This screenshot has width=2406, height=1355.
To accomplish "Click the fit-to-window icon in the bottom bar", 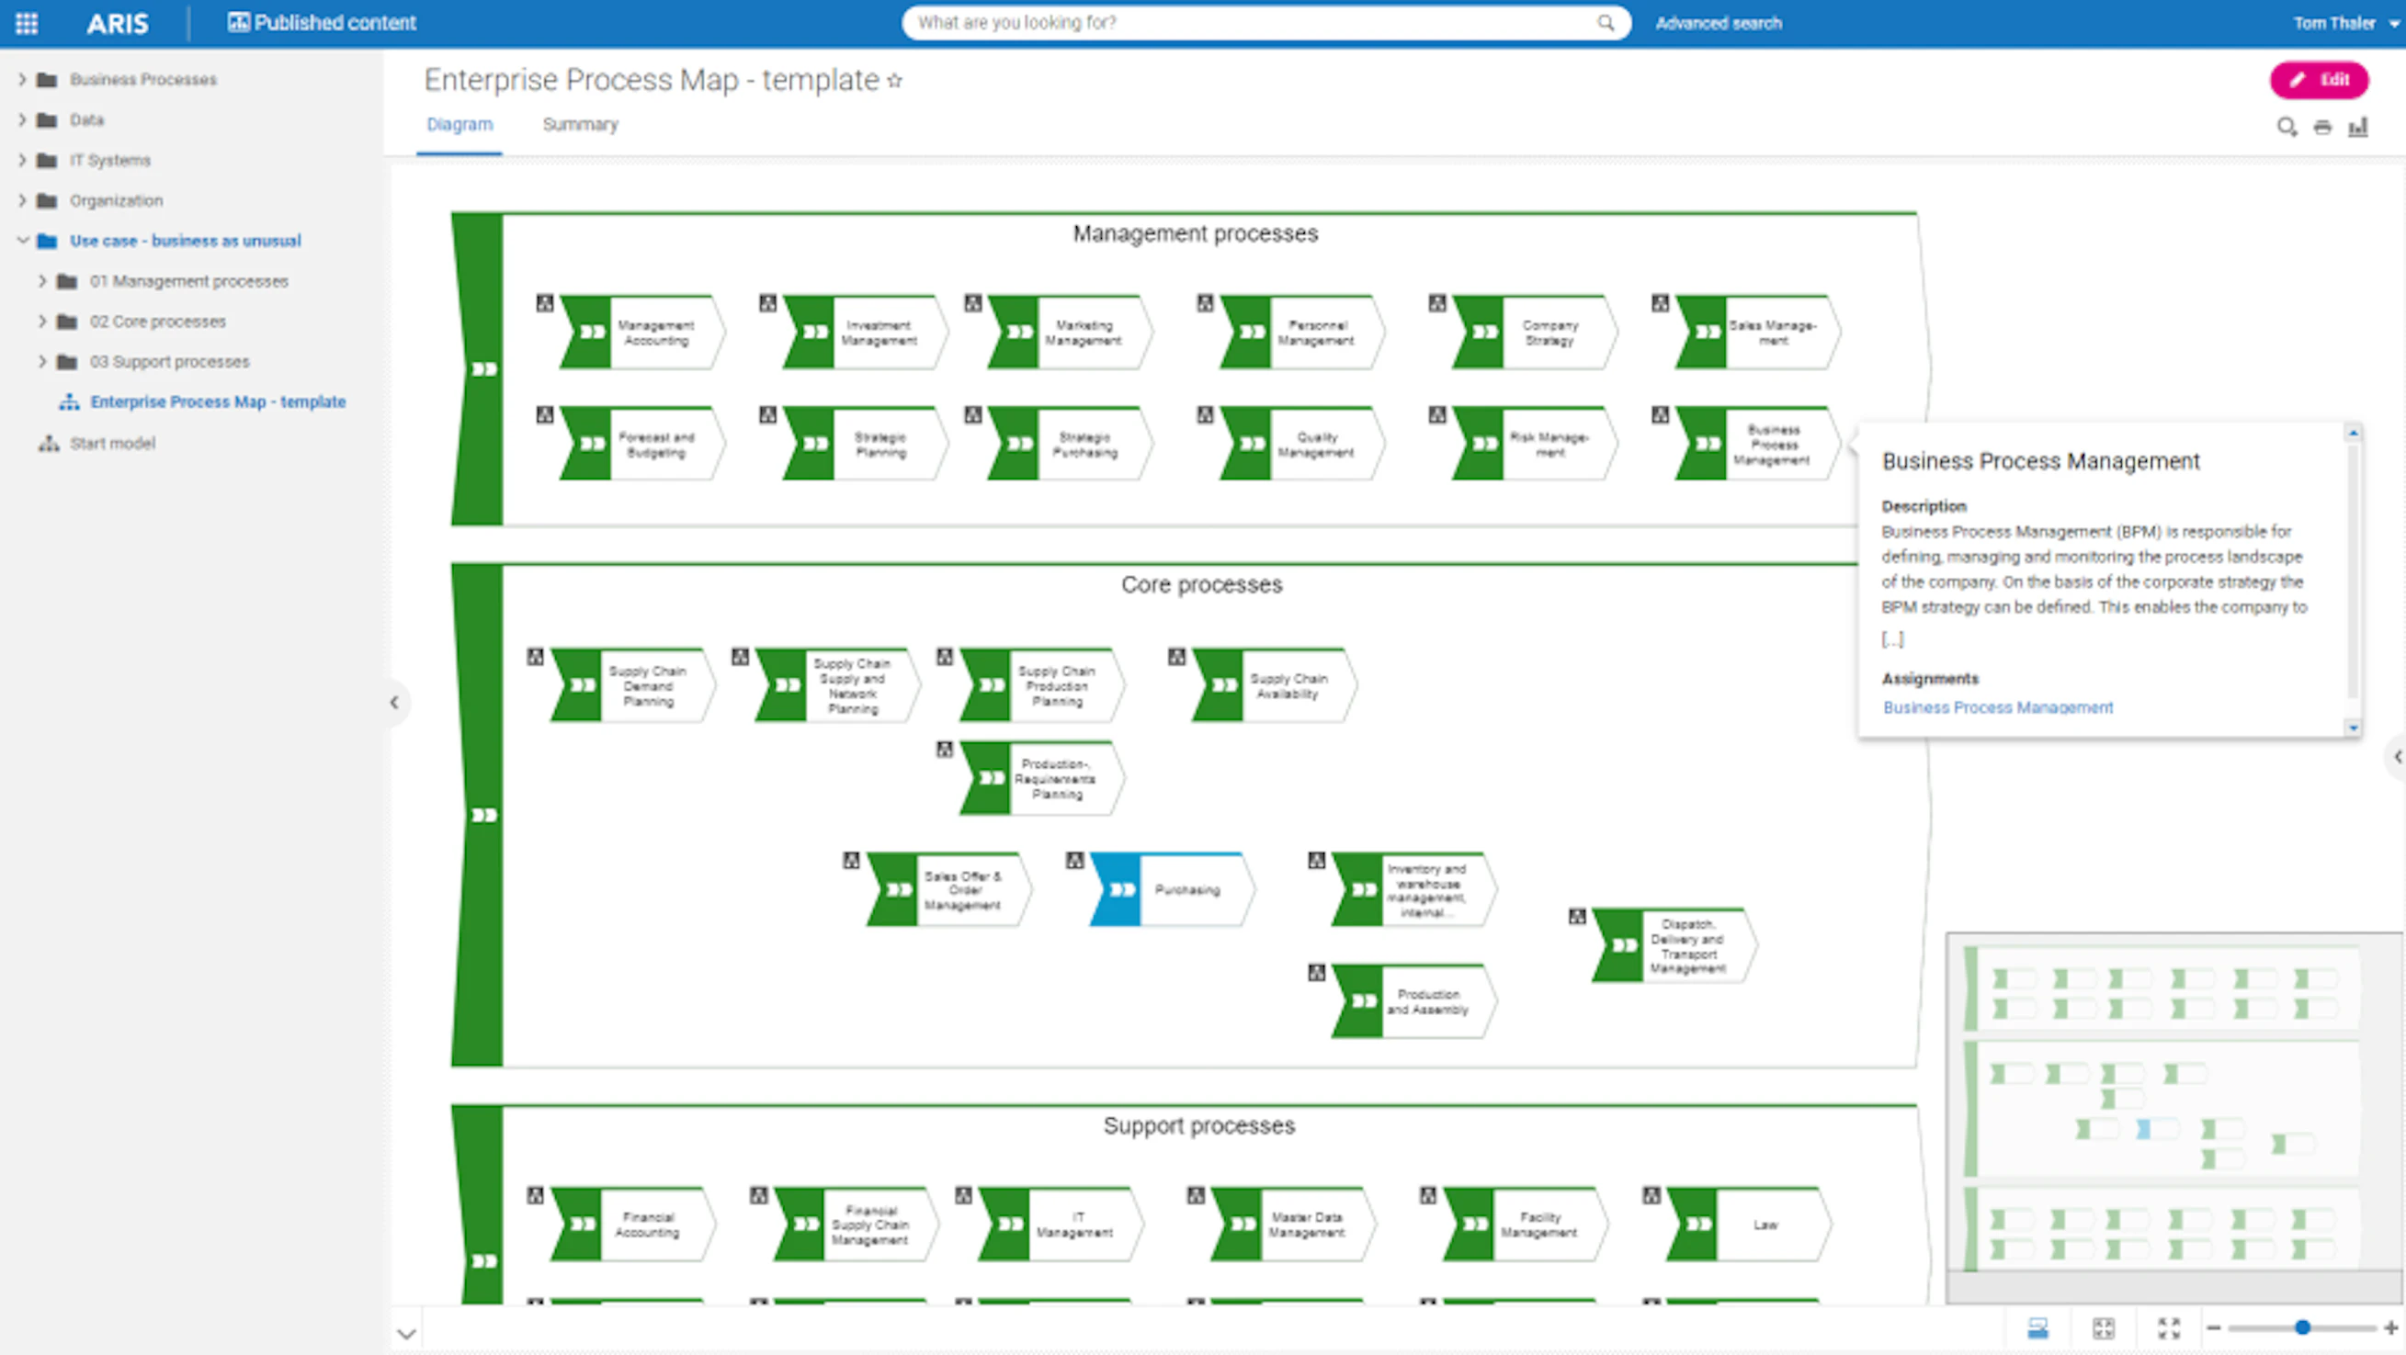I will click(x=2105, y=1327).
